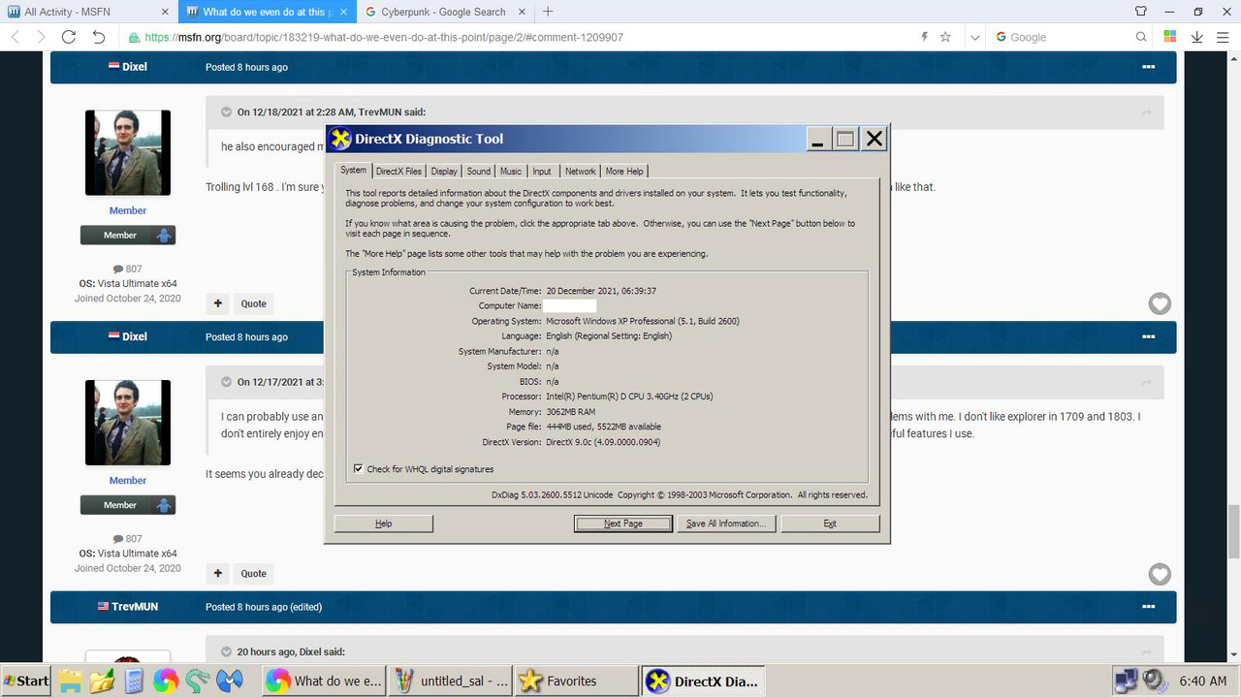Click the skin/shirt icon in browser title bar

(1141, 12)
